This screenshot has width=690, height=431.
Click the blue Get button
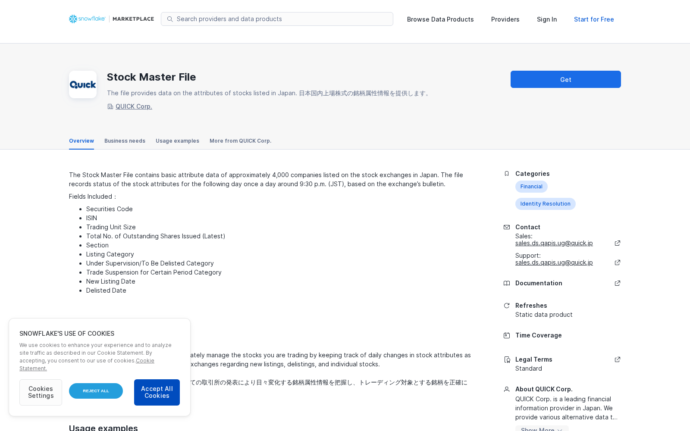tap(566, 79)
